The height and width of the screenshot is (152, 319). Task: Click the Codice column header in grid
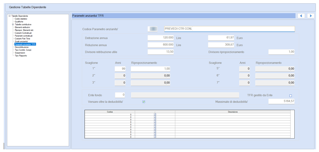pyautogui.click(x=110, y=112)
